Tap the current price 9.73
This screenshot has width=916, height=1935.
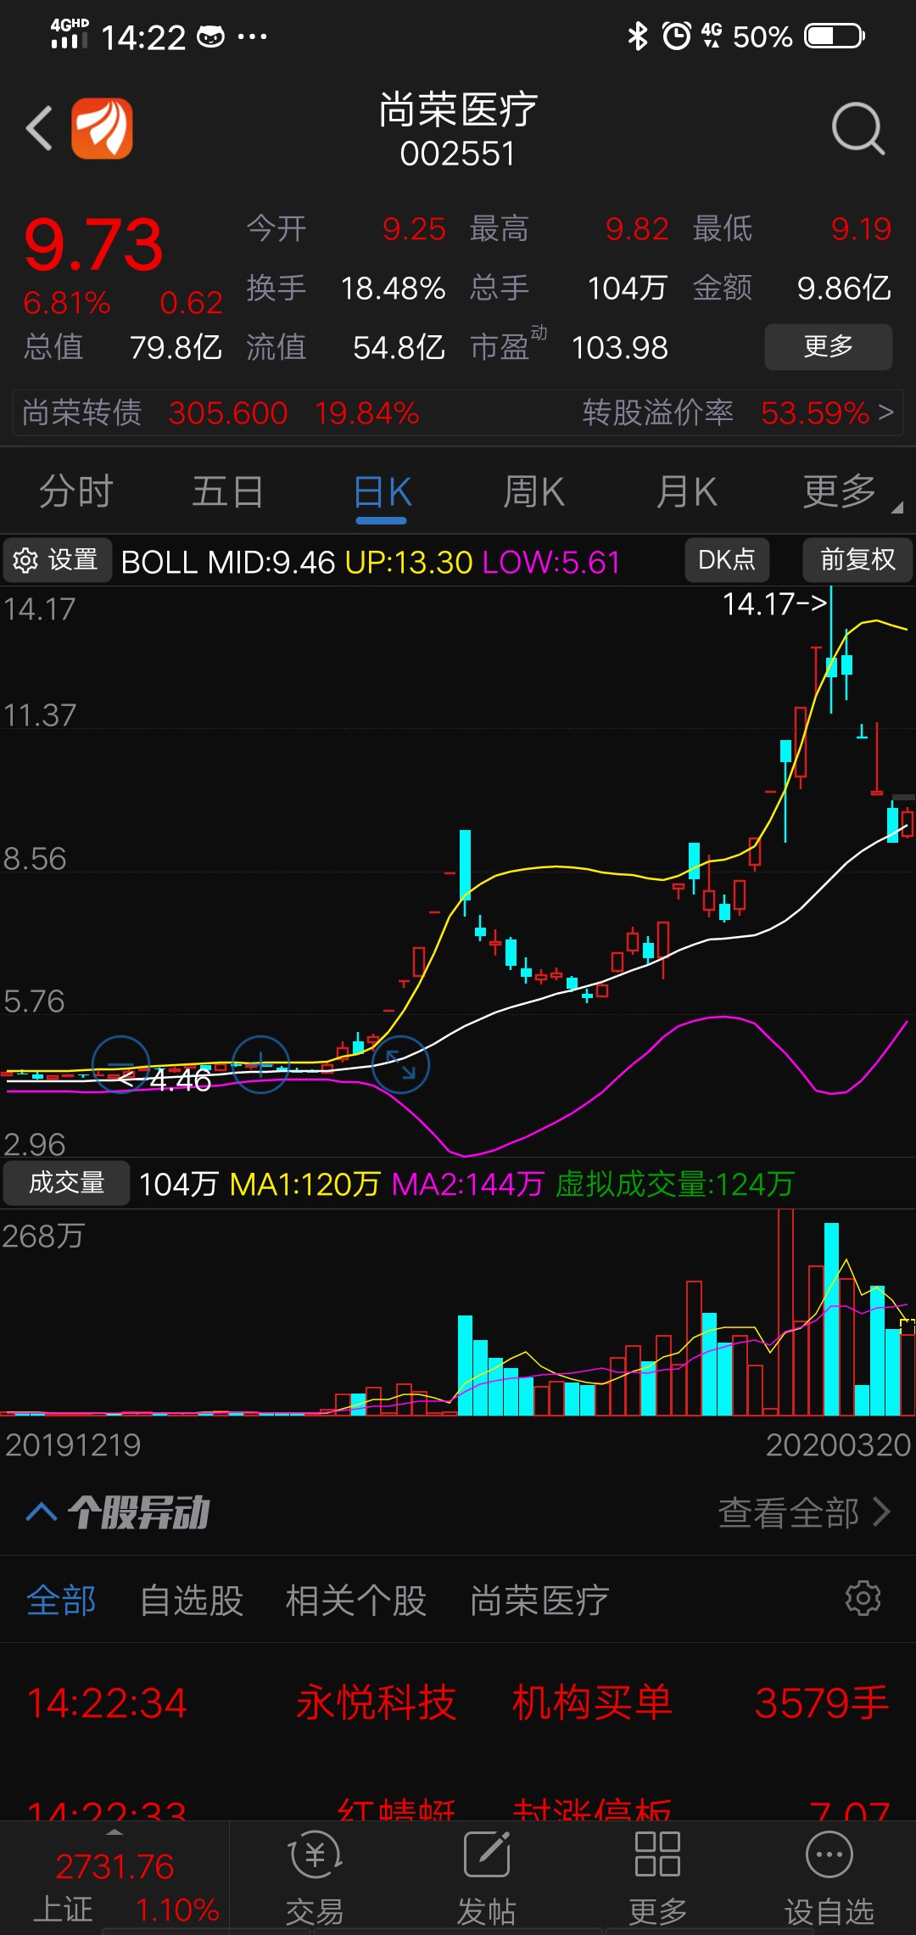(x=93, y=245)
